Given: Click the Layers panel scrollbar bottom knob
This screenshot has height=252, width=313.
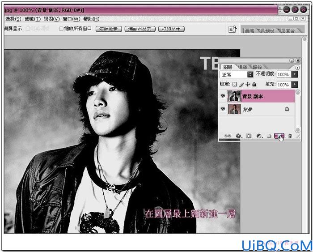Looking at the screenshot, I should [297, 130].
